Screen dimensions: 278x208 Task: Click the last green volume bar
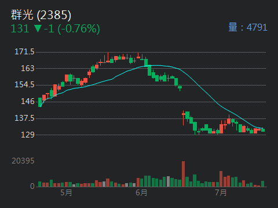click(262, 184)
